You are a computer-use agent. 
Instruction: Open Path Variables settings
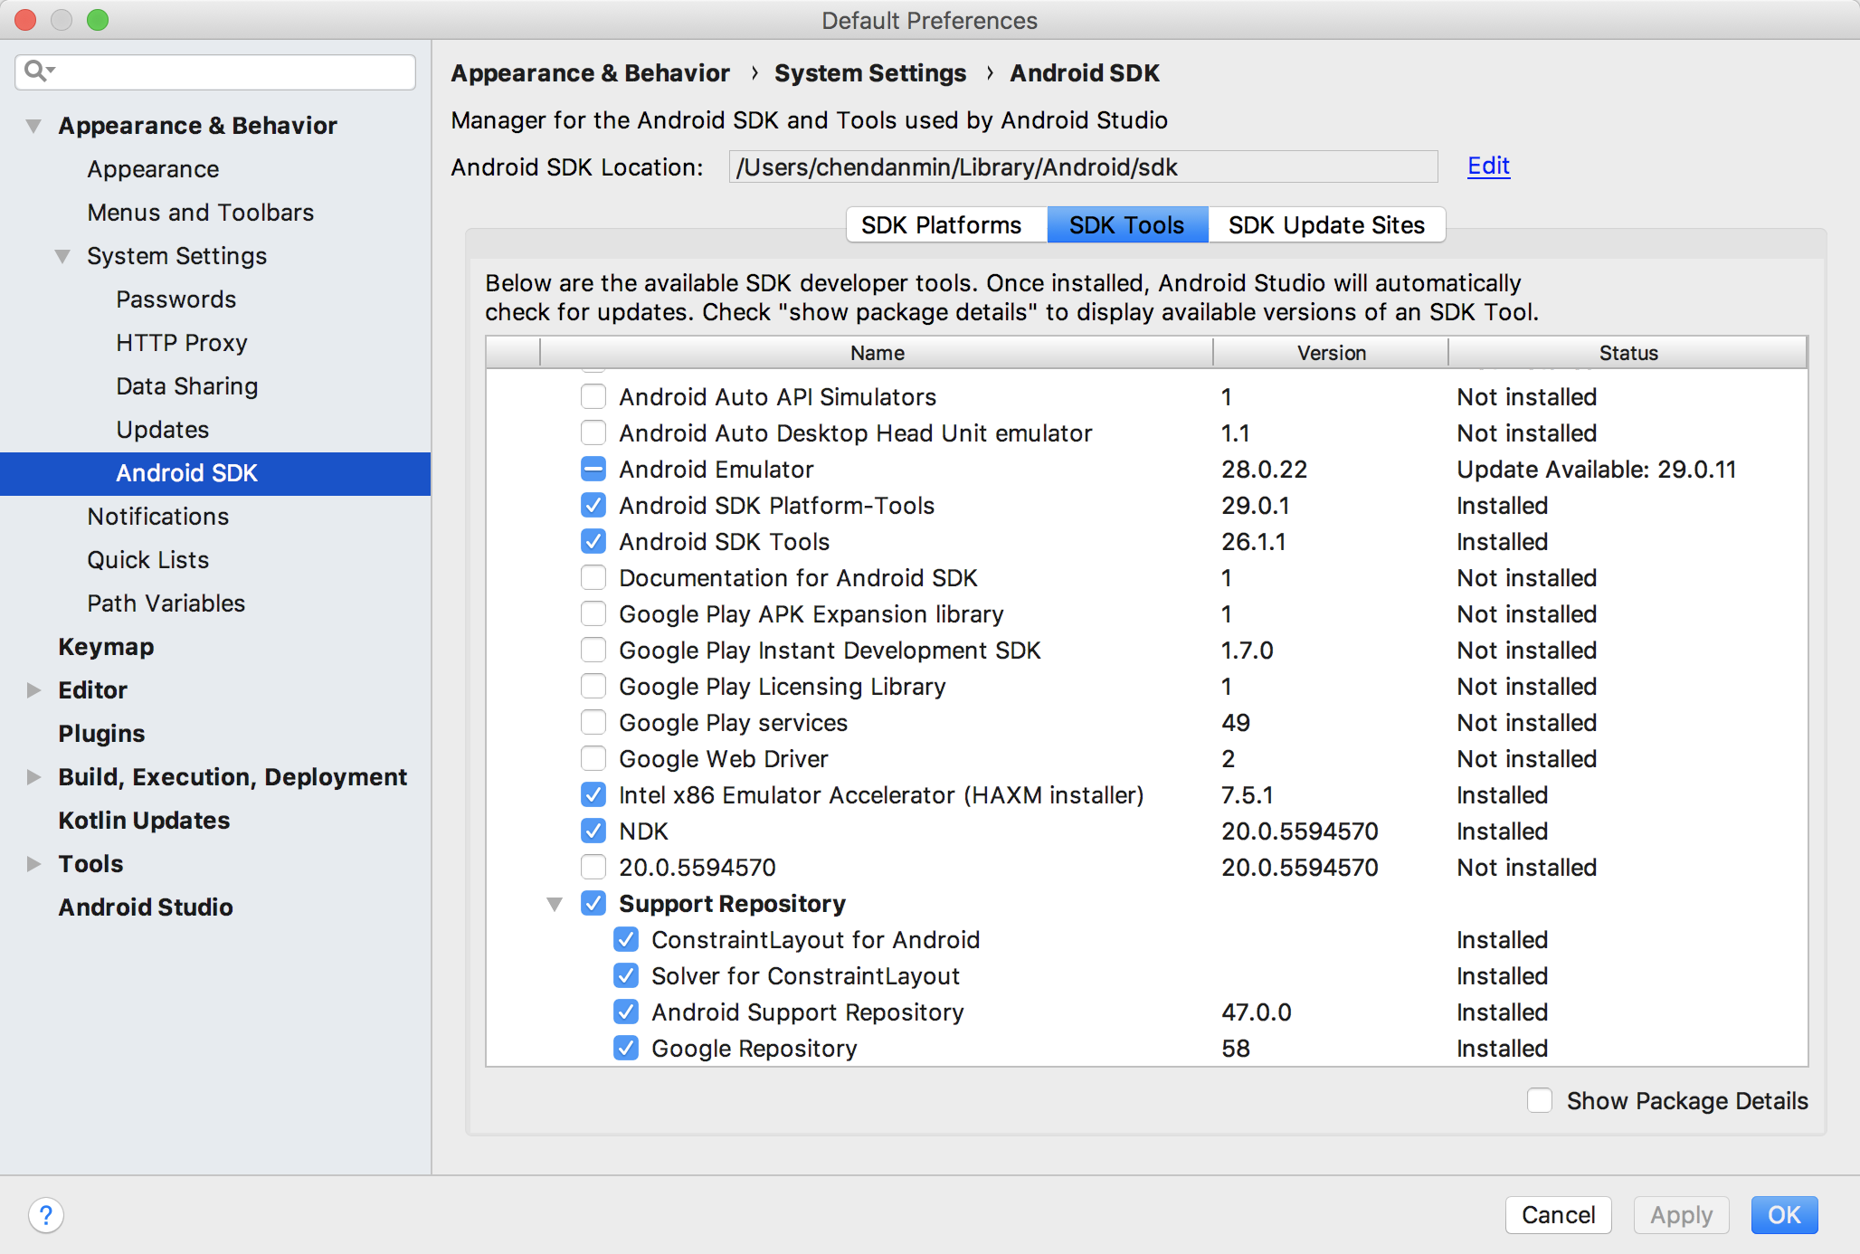[166, 603]
